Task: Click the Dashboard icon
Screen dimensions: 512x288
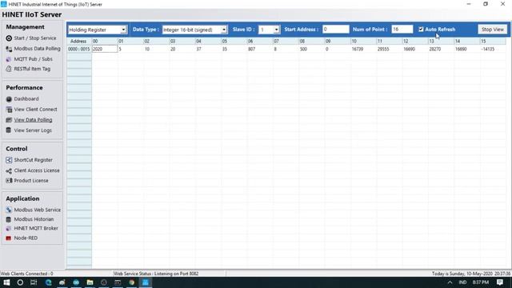Action: pos(9,99)
